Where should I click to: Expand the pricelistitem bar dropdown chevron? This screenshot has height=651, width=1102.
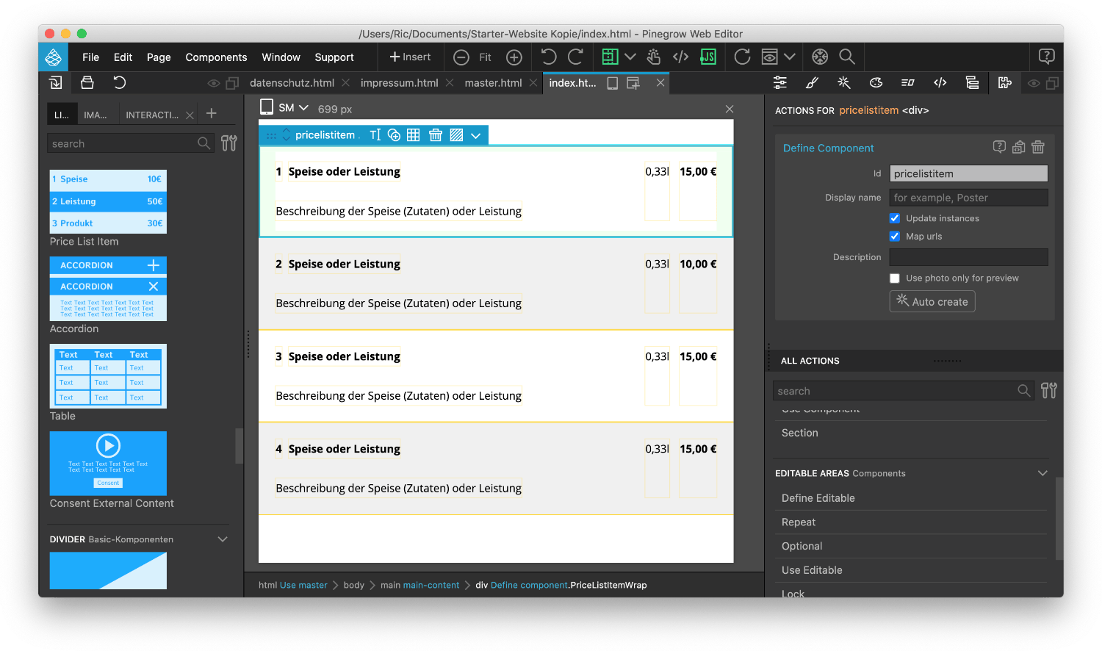[x=476, y=135]
